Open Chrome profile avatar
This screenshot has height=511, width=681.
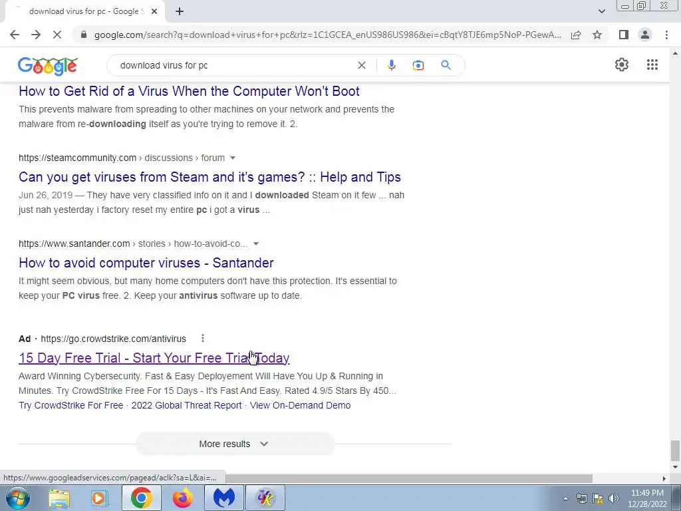coord(645,35)
